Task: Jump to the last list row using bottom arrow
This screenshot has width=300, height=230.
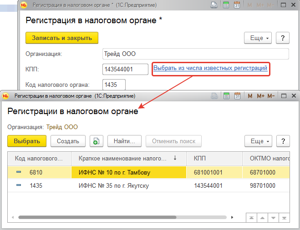Action: [x=284, y=218]
